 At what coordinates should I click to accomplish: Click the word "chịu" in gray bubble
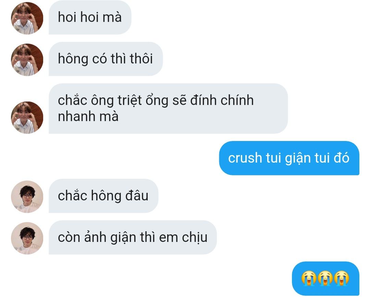click(195, 237)
